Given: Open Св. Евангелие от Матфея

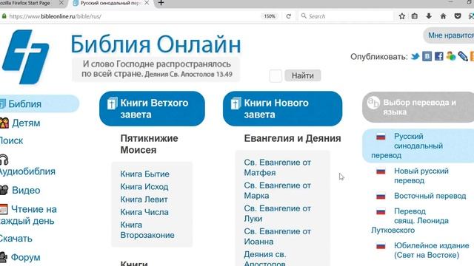Looking at the screenshot, I should [x=277, y=168].
